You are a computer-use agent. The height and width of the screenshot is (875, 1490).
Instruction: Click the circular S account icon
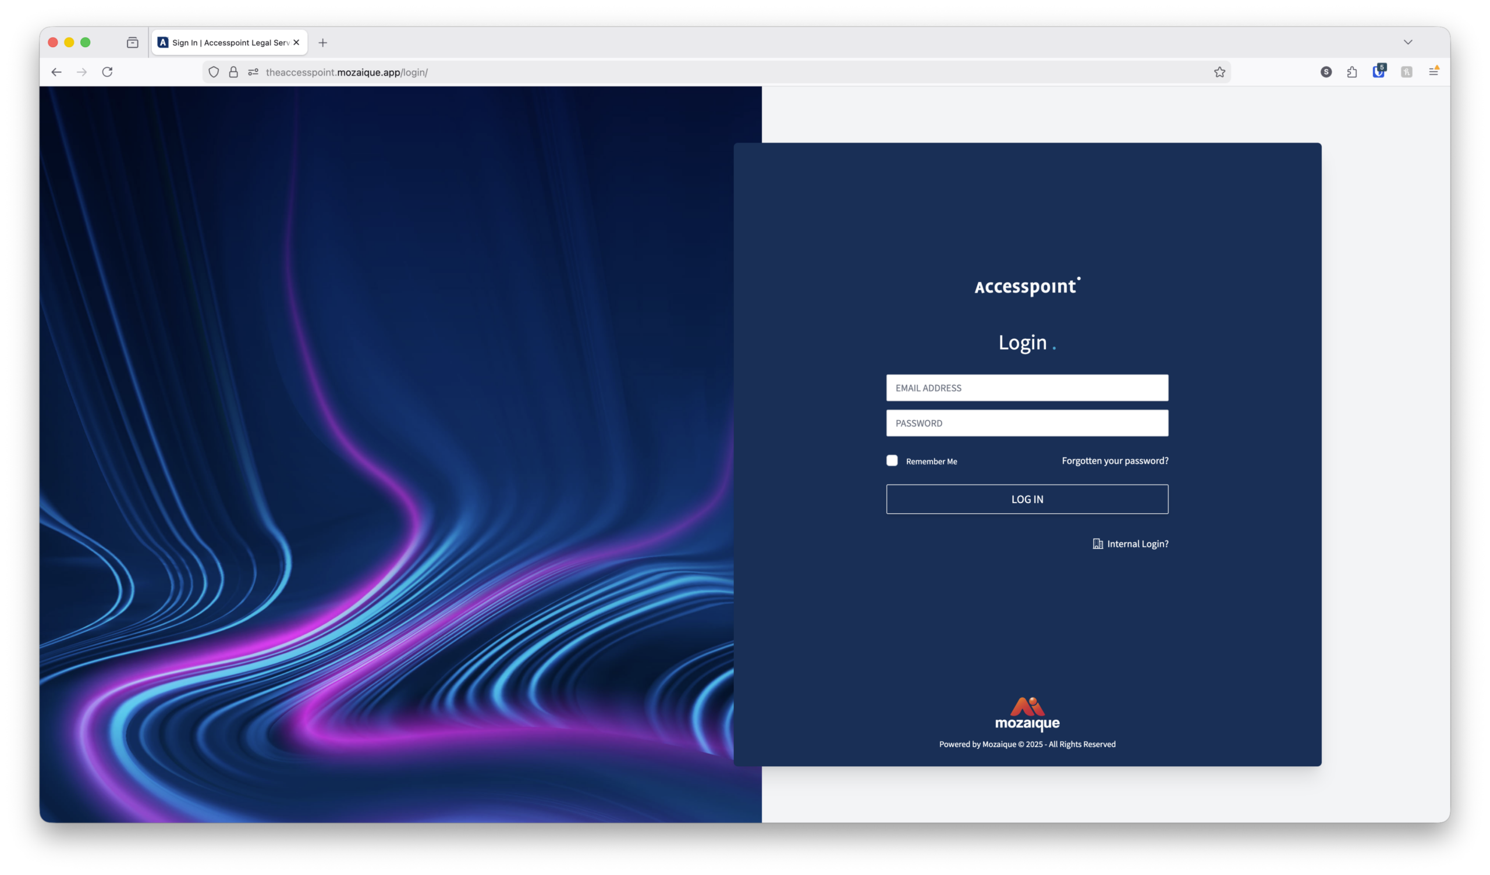1326,72
